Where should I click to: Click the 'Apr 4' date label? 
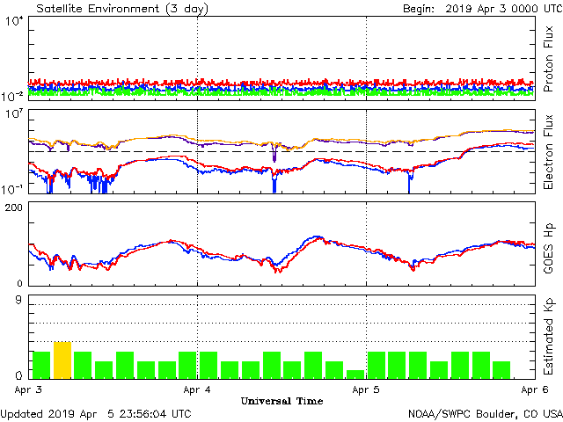(197, 389)
